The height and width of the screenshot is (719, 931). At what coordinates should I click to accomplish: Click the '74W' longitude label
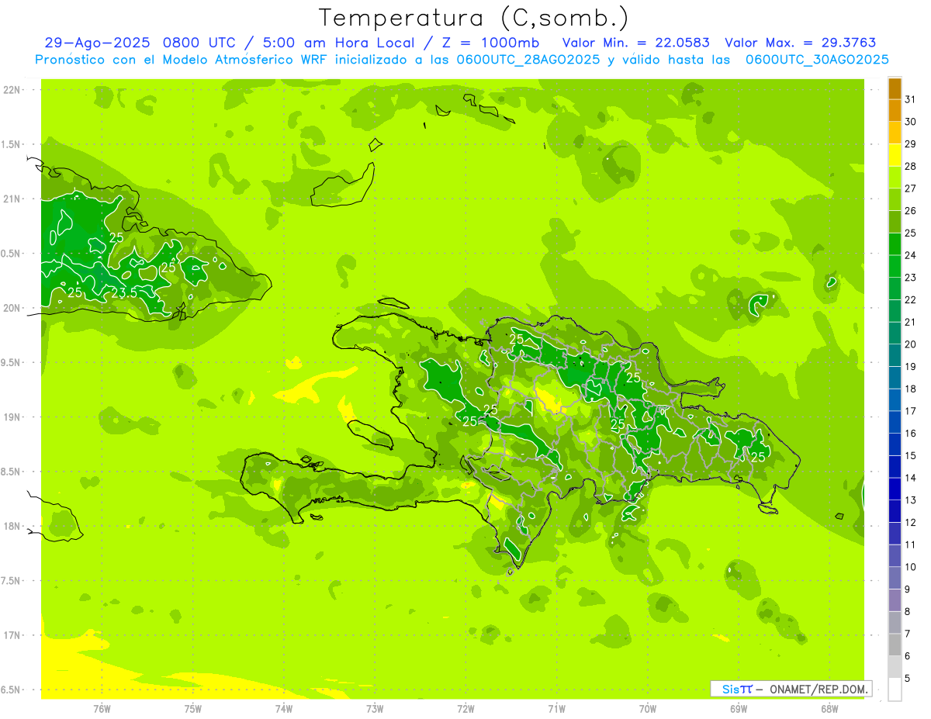click(x=284, y=709)
